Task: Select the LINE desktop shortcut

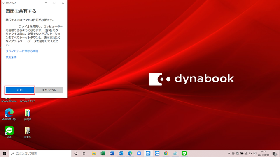Action: coord(9,132)
